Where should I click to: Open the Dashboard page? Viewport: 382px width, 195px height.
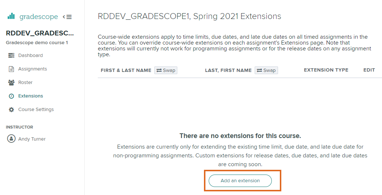[30, 56]
